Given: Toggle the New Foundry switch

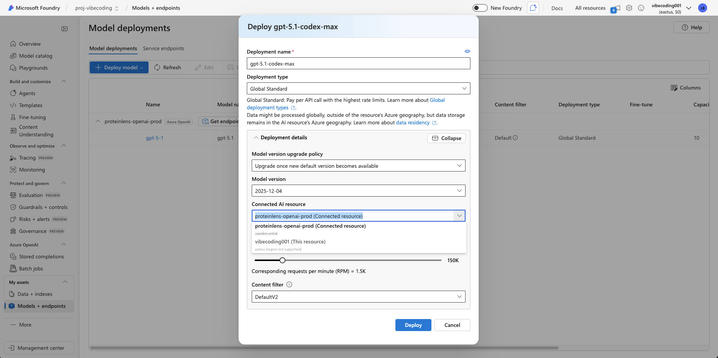Looking at the screenshot, I should point(480,8).
